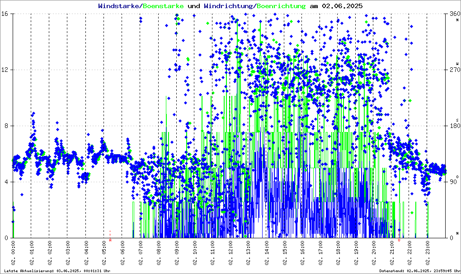Viewport: 461px width, 274px height.
Task: Click the right axis value 90
Action: (x=453, y=182)
